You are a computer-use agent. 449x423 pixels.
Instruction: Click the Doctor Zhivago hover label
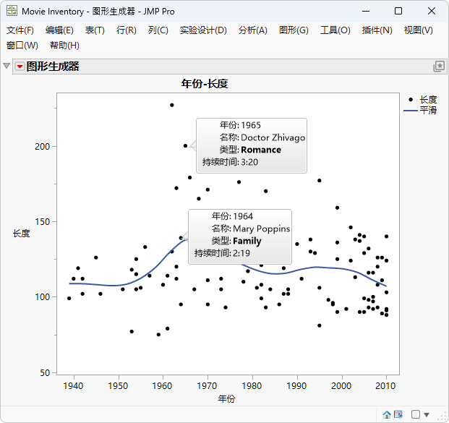(252, 145)
